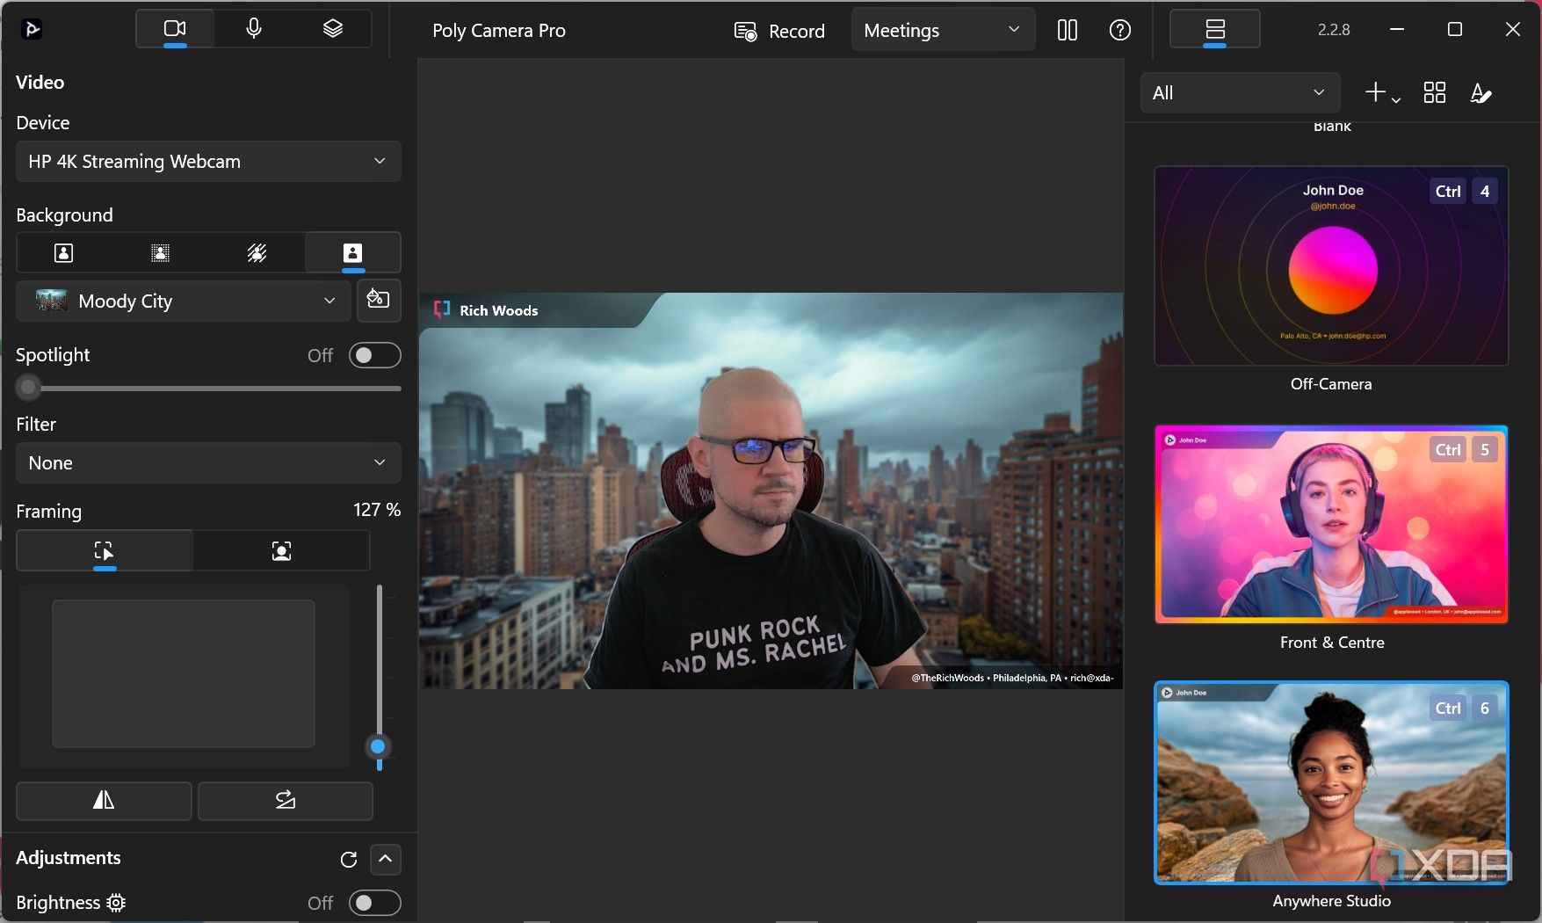Toggle the scenes panel layout icon

pos(1215,30)
